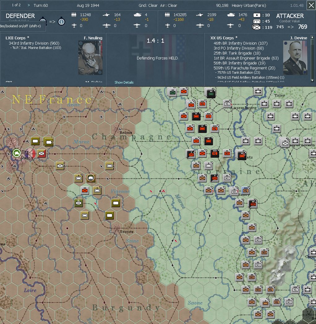The width and height of the screenshot is (316, 324).
Task: Select the 56th BR Infantry Brigade entry
Action: (x=240, y=63)
